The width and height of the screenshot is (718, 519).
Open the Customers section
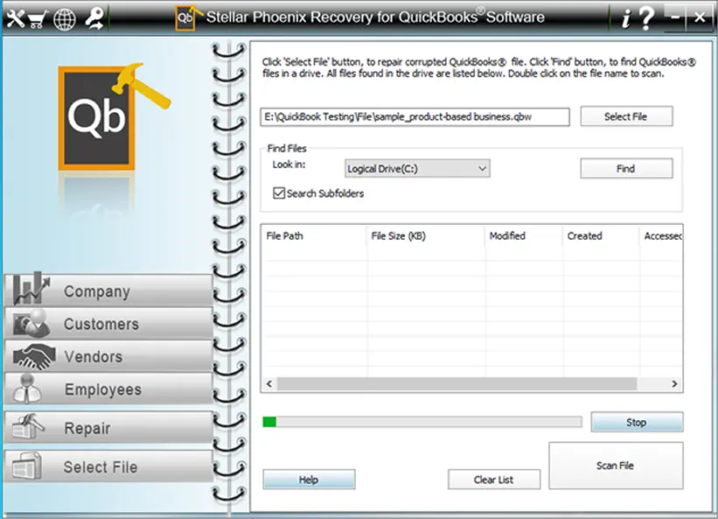109,324
